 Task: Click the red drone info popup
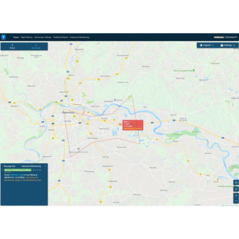133,125
